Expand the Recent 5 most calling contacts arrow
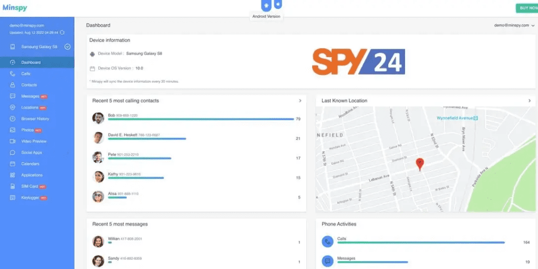 click(300, 101)
